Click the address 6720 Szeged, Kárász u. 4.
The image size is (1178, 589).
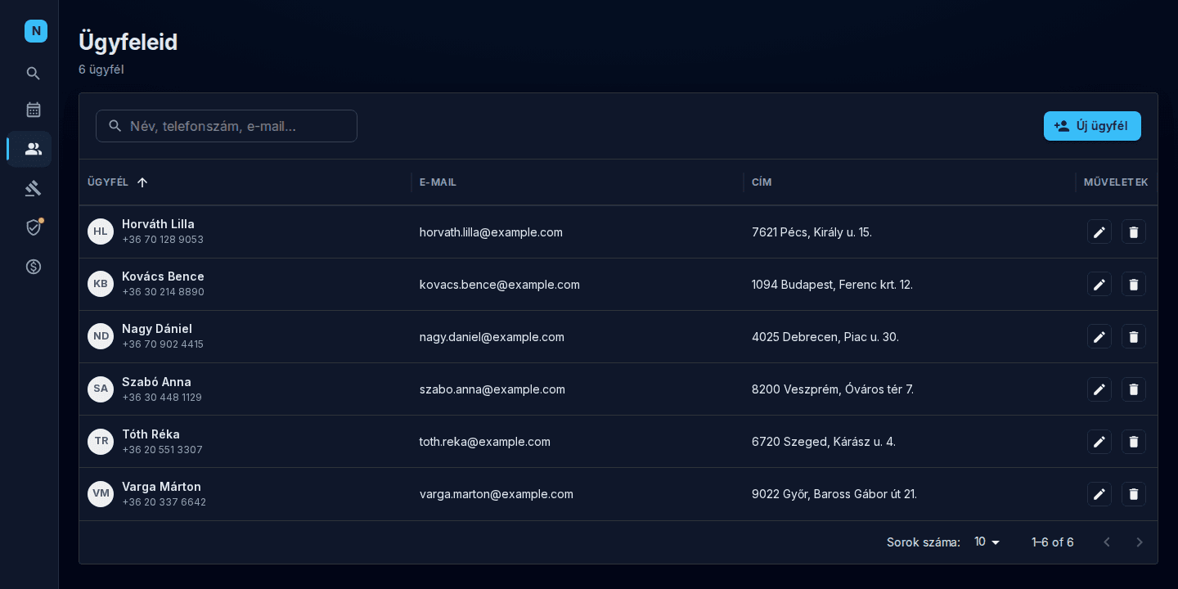[x=824, y=442]
